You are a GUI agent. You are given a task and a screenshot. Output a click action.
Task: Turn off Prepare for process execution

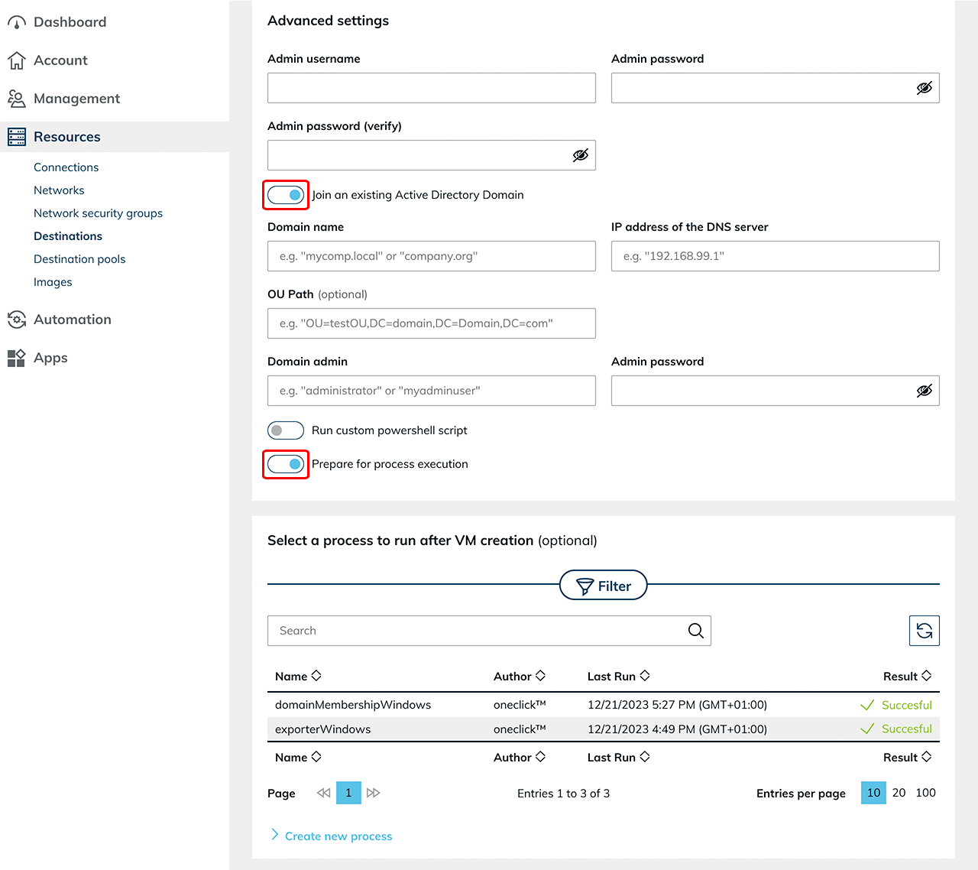tap(286, 464)
